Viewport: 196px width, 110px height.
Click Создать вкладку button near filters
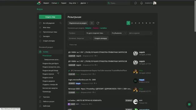pyautogui.click(x=101, y=38)
